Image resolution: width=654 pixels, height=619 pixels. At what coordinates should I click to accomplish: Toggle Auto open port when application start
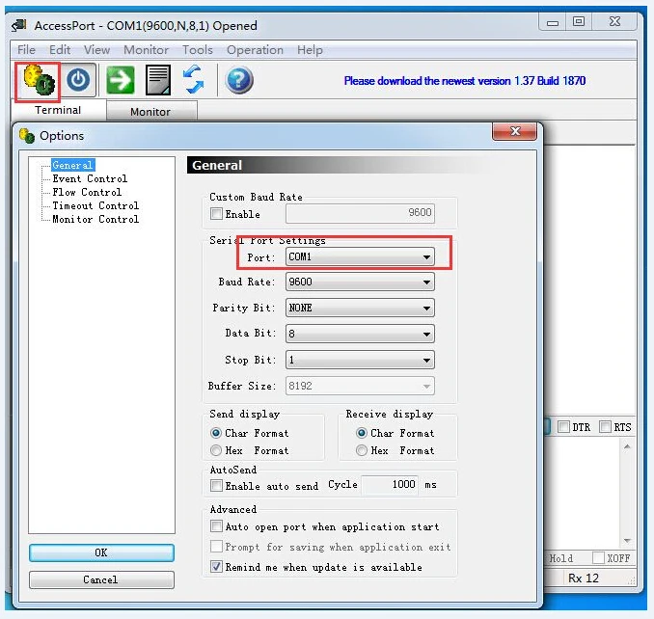tap(217, 527)
